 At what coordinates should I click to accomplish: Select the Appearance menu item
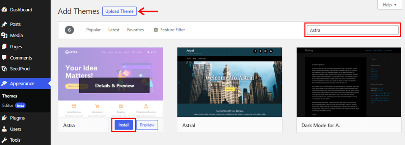point(25,84)
